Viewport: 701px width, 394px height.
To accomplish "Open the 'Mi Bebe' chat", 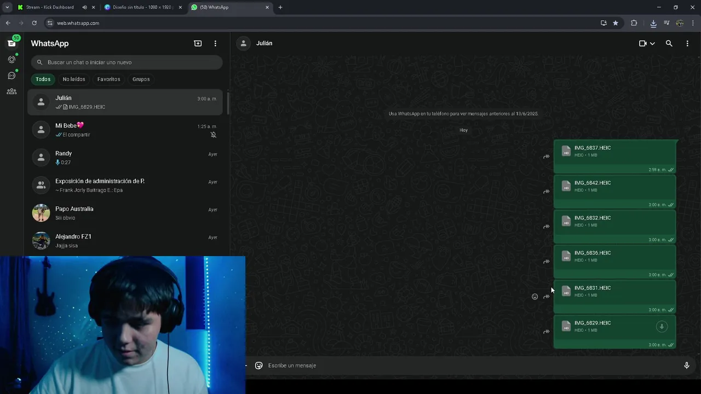I will (125, 130).
